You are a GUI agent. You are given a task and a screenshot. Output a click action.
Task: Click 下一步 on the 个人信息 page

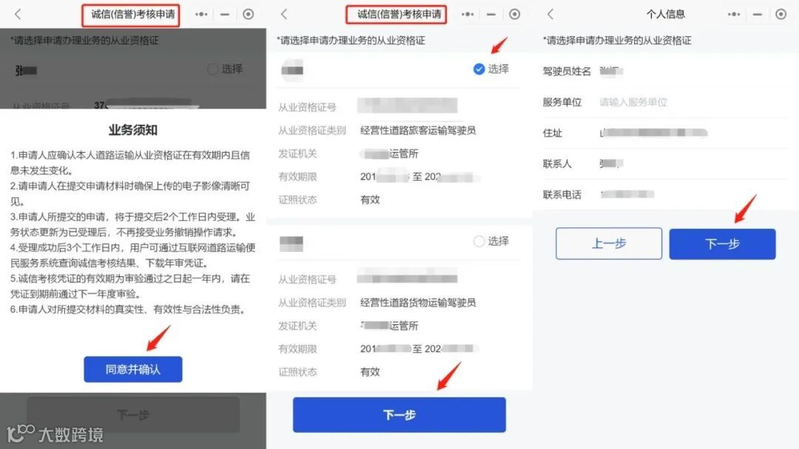click(722, 244)
